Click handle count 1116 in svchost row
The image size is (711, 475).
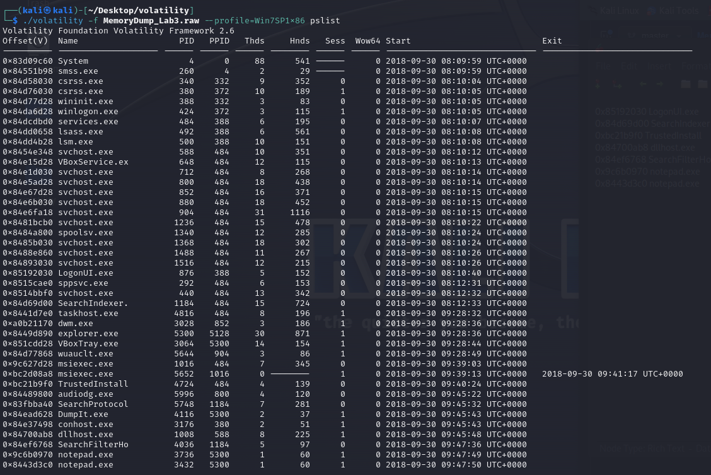tap(300, 213)
